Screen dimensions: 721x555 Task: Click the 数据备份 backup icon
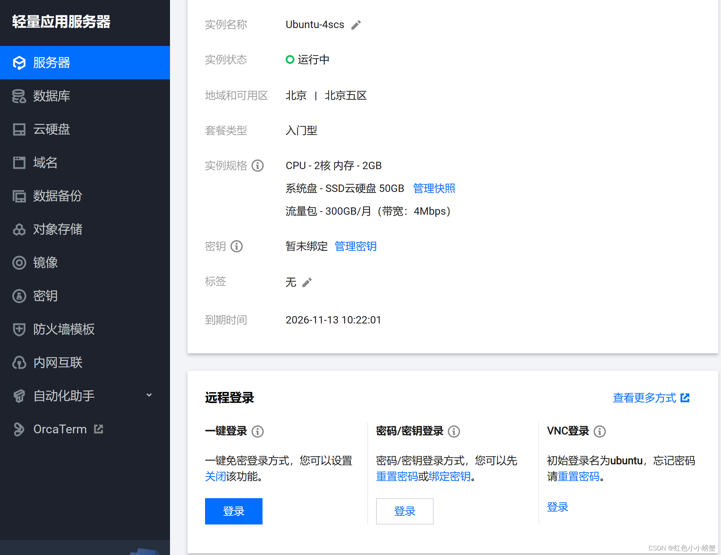pyautogui.click(x=19, y=196)
